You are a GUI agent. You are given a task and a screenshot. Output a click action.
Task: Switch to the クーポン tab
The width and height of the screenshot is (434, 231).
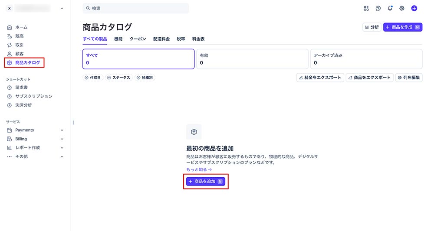[138, 39]
